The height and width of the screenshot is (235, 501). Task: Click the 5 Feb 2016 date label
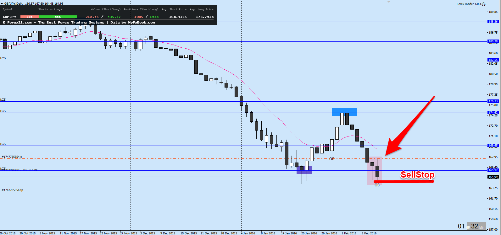[x=369, y=233]
